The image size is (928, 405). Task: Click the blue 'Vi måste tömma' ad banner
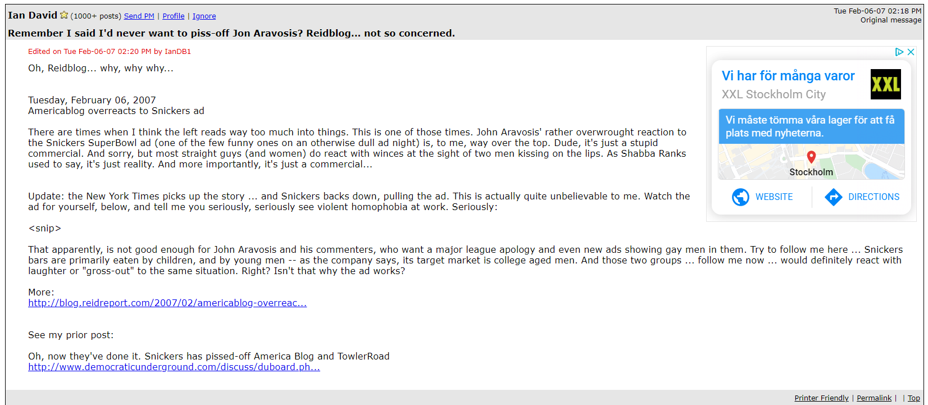tap(811, 126)
